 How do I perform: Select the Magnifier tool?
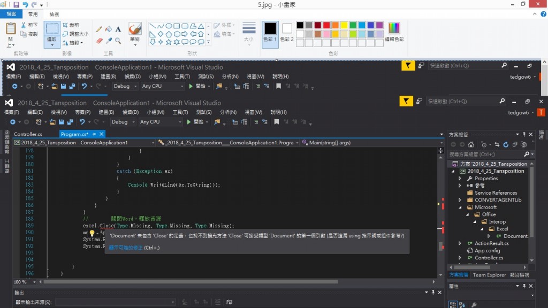click(x=118, y=41)
